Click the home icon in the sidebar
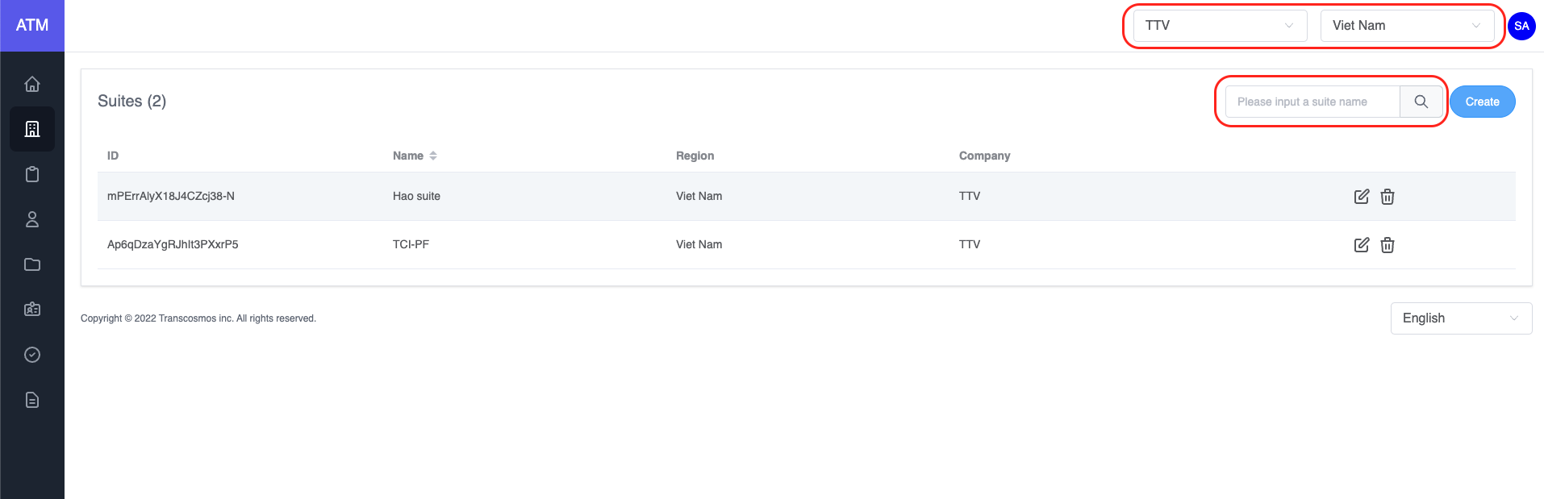 point(32,84)
